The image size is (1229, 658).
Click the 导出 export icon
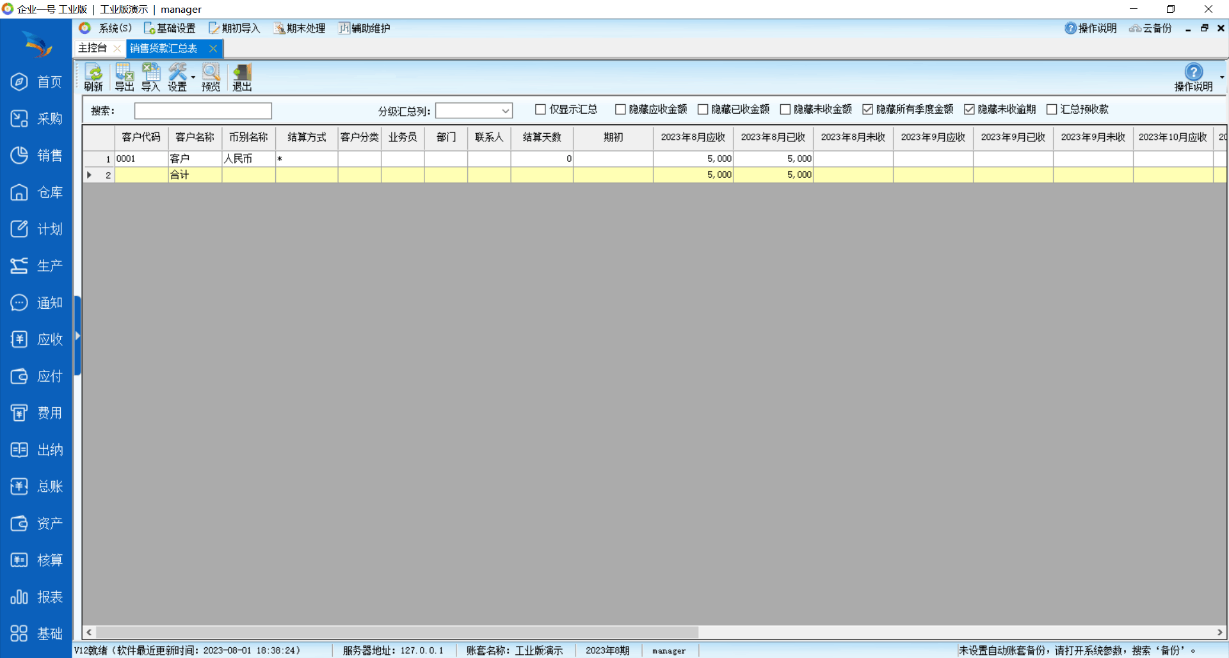click(x=124, y=77)
